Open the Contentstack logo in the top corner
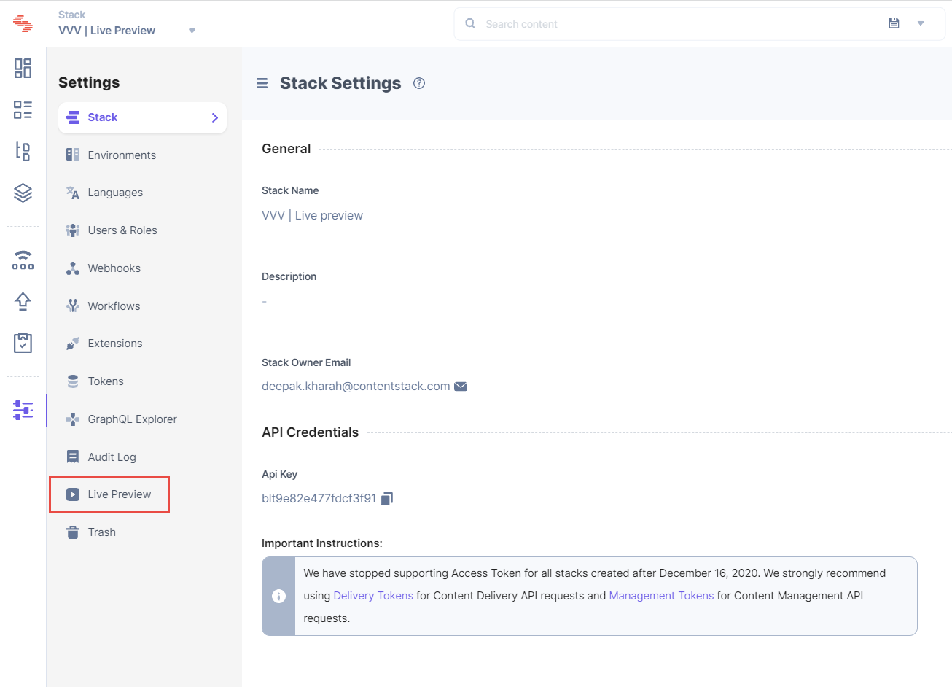This screenshot has width=952, height=687. 23,23
